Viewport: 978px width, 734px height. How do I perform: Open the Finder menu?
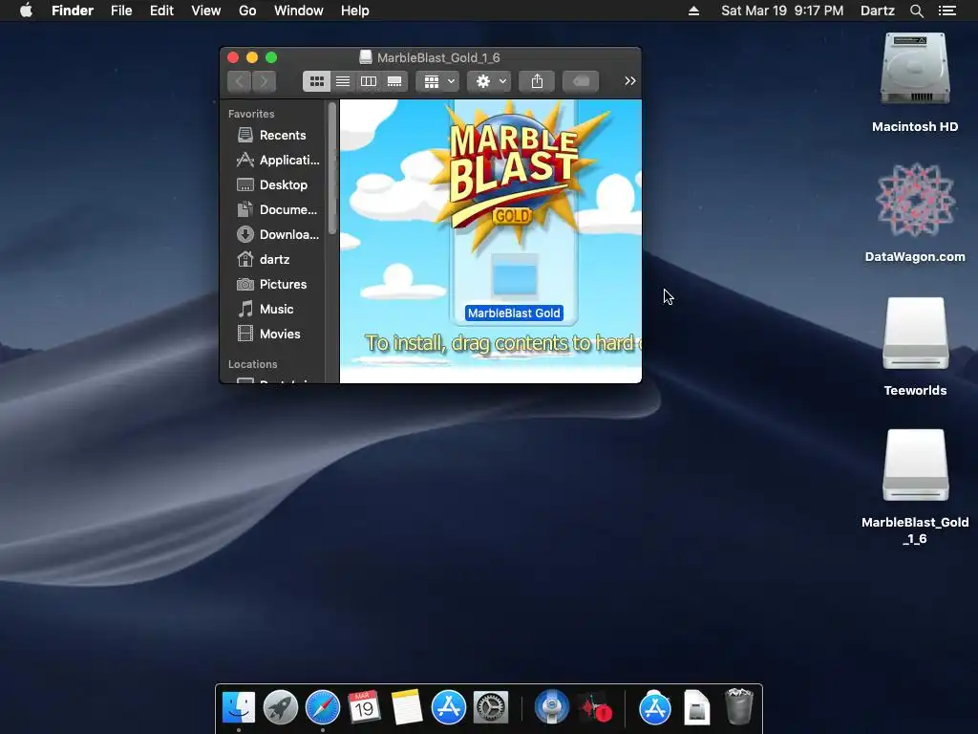click(73, 11)
